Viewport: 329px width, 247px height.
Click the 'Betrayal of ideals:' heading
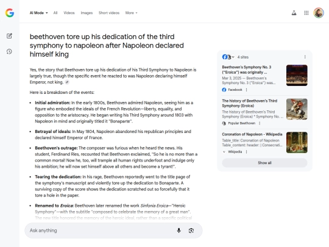(53, 132)
